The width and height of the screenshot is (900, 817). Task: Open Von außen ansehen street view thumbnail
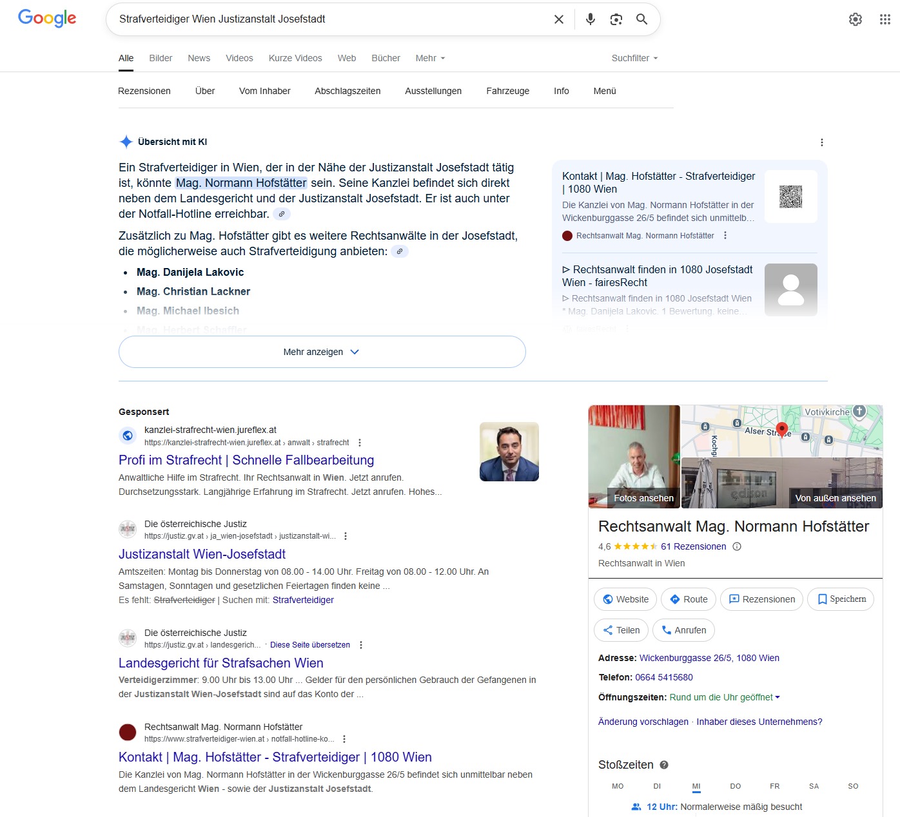(x=782, y=483)
